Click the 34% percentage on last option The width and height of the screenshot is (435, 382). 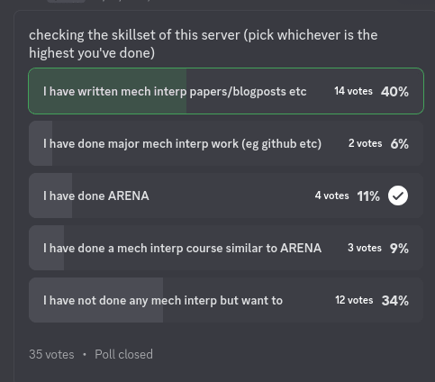pos(394,301)
